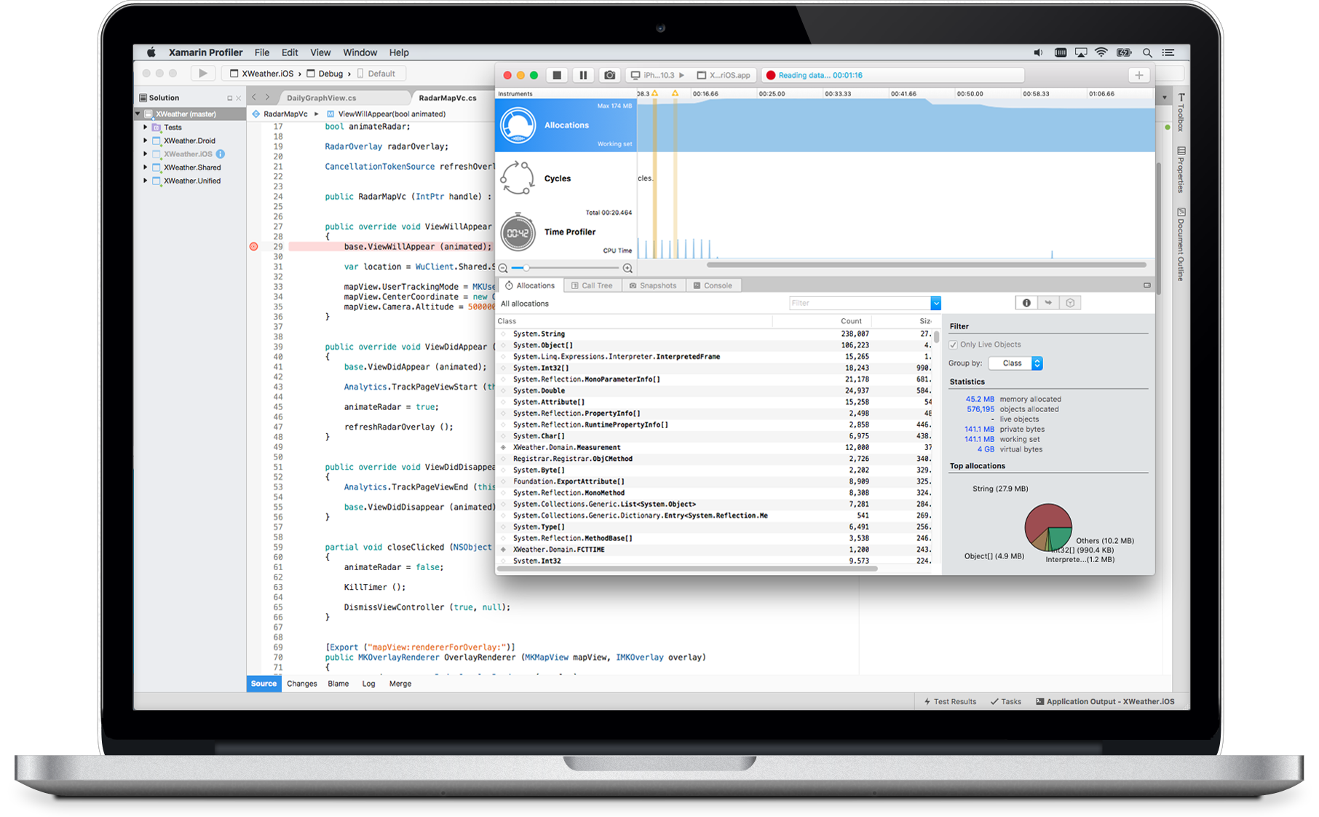The height and width of the screenshot is (817, 1319).
Task: Select the System.String allocation row
Action: pos(716,334)
